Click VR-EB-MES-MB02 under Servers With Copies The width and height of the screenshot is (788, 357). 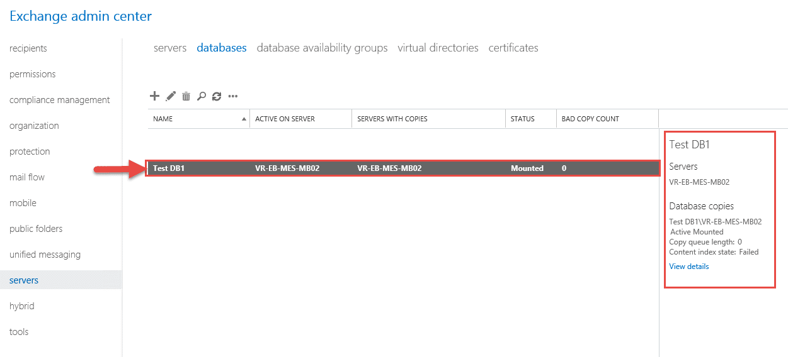389,168
